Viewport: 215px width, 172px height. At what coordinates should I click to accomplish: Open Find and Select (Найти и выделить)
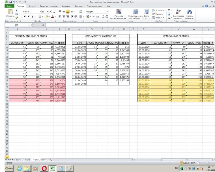(x=189, y=14)
